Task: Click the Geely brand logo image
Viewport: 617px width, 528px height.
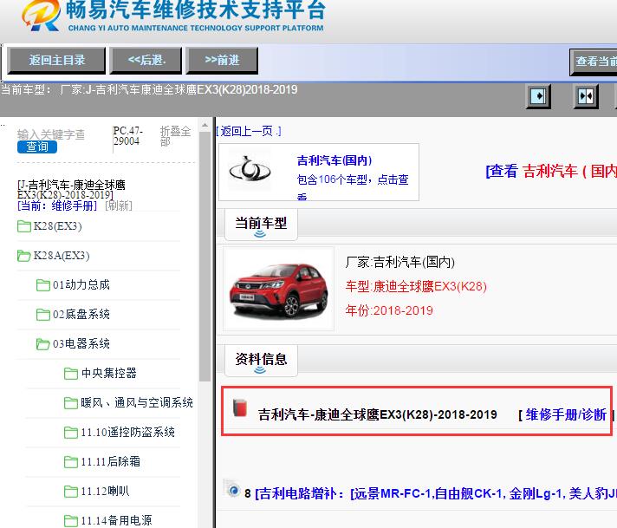Action: [x=250, y=171]
